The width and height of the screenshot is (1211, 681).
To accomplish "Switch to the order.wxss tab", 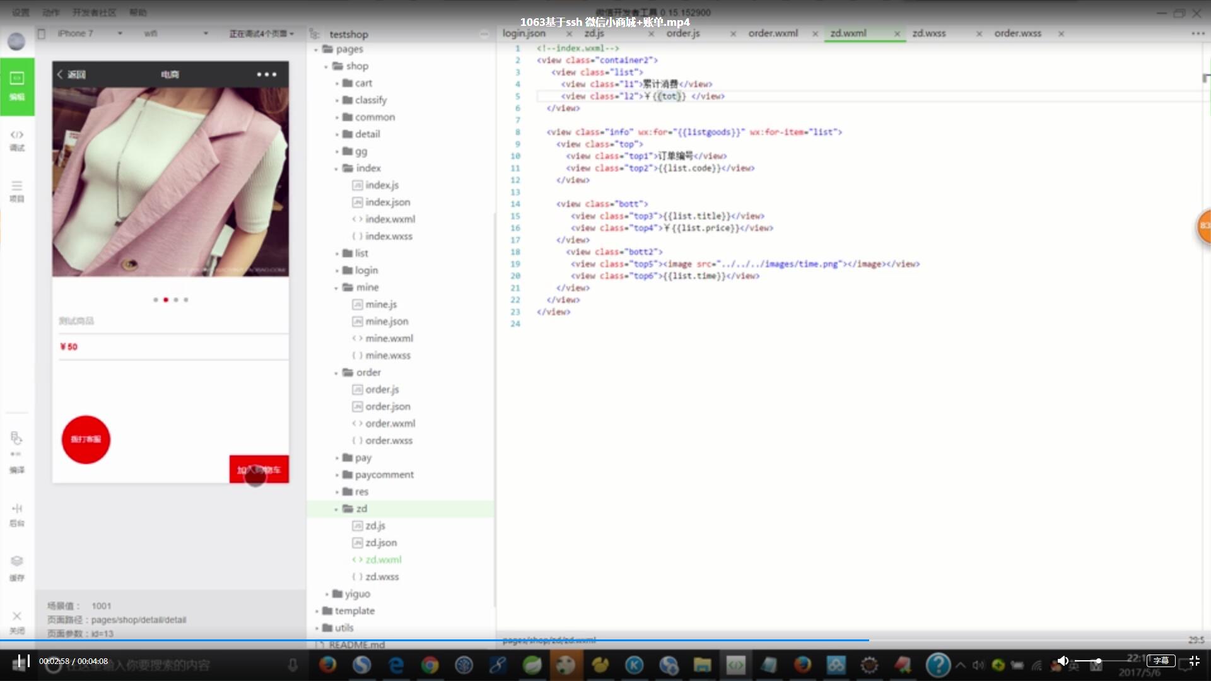I will point(1018,33).
